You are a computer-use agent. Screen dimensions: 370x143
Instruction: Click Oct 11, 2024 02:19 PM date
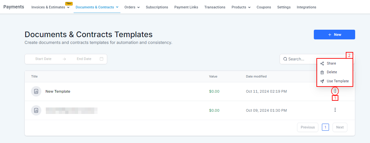pyautogui.click(x=266, y=91)
